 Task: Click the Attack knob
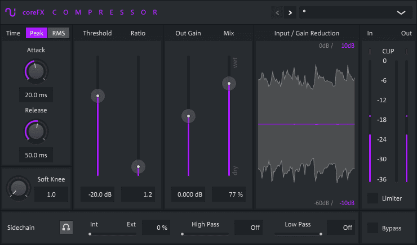click(x=36, y=71)
